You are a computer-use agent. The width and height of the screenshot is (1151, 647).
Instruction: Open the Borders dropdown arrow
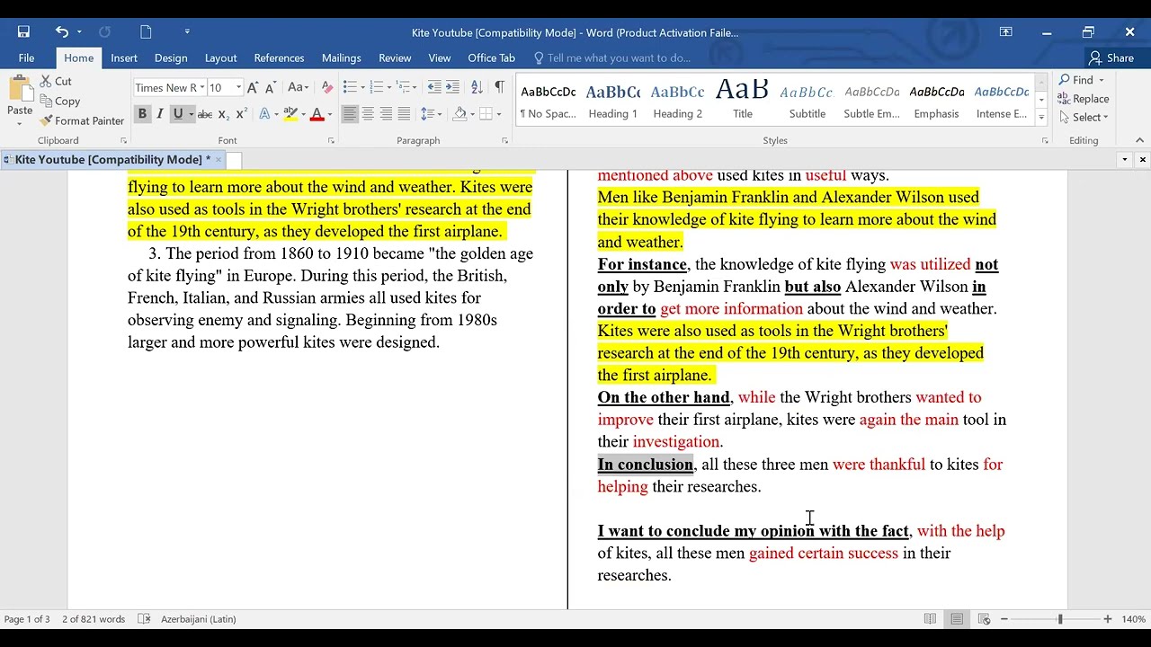(x=499, y=114)
